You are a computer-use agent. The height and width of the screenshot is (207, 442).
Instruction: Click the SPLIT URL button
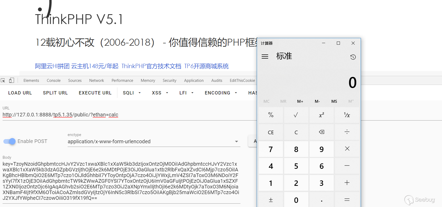(55, 93)
